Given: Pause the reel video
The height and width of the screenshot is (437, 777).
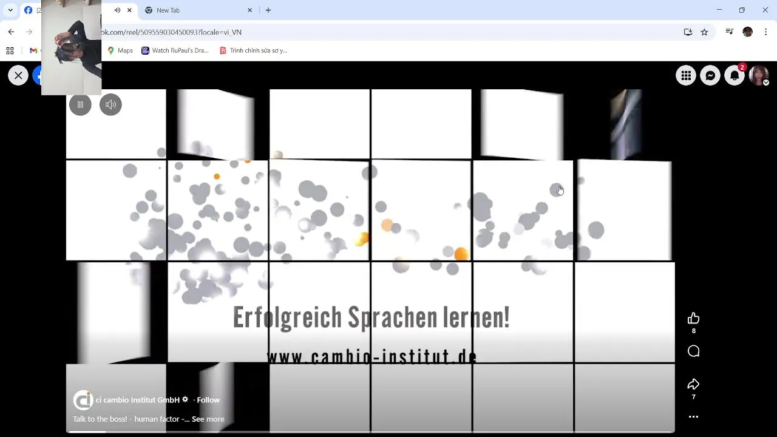Looking at the screenshot, I should pos(80,104).
